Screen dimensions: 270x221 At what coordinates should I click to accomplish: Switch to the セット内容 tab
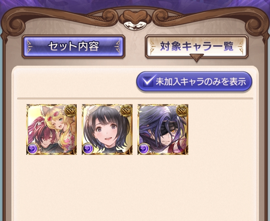point(73,46)
